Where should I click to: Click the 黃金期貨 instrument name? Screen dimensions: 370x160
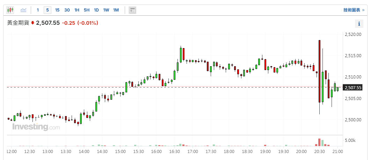(18, 23)
